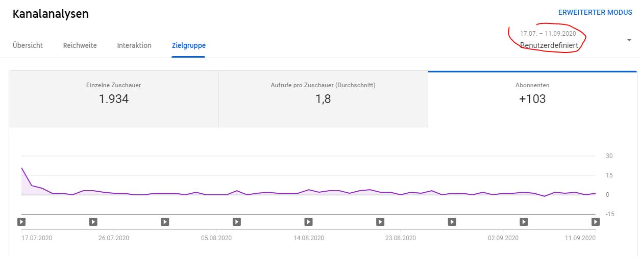Expand the date range dropdown arrow
Viewport: 639px width, 257px height.
[x=629, y=40]
